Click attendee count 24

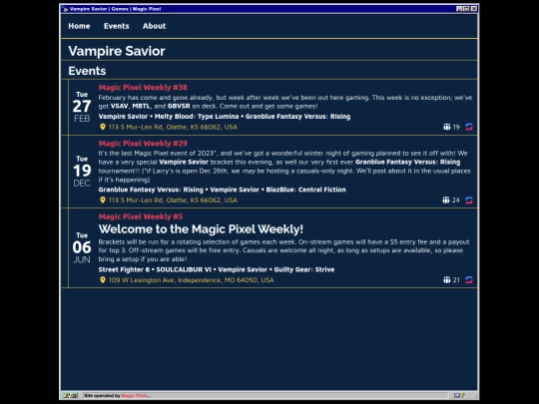tap(455, 201)
